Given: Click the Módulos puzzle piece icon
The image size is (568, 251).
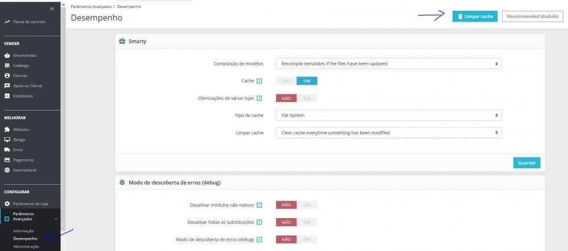Looking at the screenshot, I should (x=7, y=130).
